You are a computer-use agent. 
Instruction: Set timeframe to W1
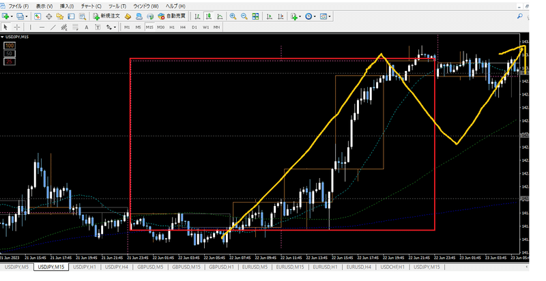tap(205, 27)
